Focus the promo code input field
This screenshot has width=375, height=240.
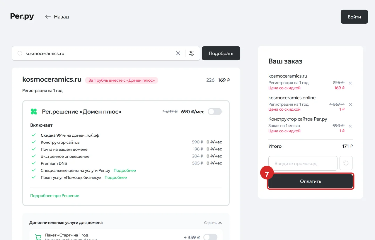tap(303, 163)
